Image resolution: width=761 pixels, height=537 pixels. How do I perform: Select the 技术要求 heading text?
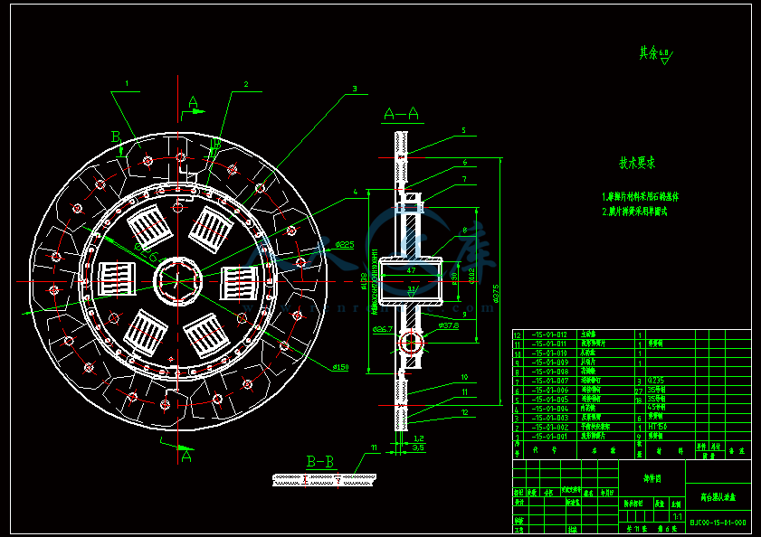pyautogui.click(x=637, y=163)
